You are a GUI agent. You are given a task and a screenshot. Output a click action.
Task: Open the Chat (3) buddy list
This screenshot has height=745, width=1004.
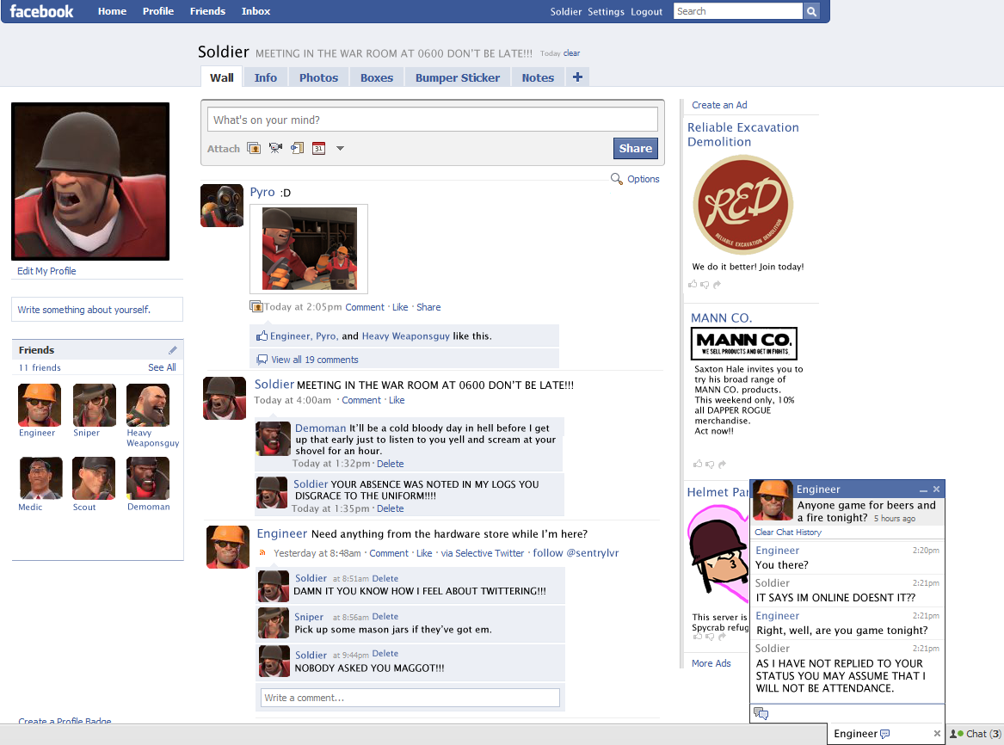(x=976, y=734)
